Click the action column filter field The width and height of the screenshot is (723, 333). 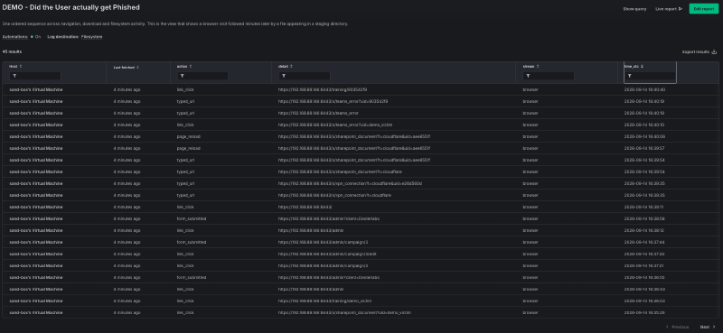[202, 76]
